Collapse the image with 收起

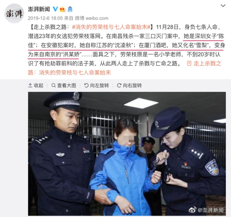click(x=36, y=85)
